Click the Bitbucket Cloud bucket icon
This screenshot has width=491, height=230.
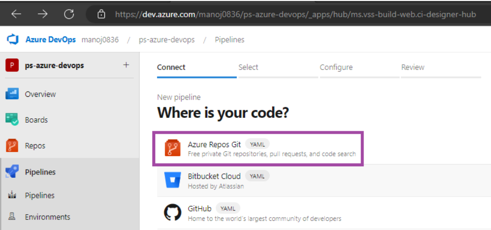[x=172, y=180]
